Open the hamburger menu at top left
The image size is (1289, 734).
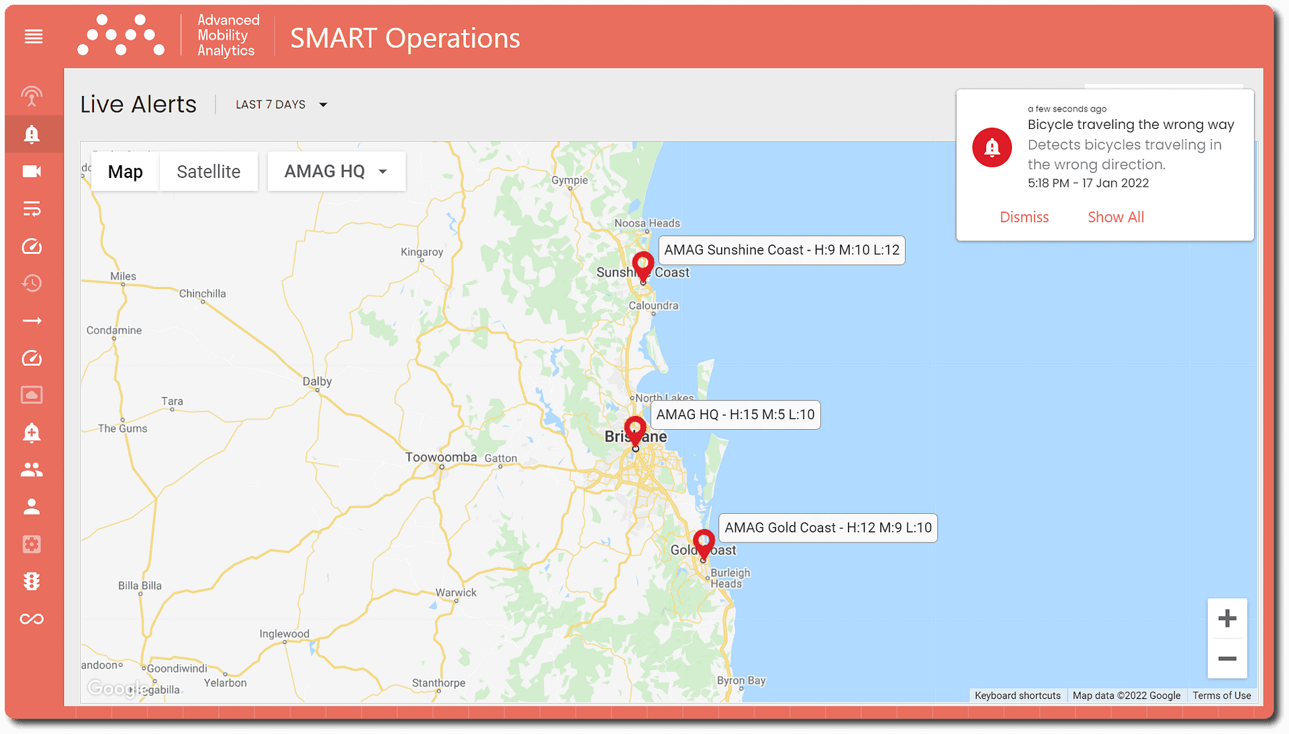click(x=34, y=37)
